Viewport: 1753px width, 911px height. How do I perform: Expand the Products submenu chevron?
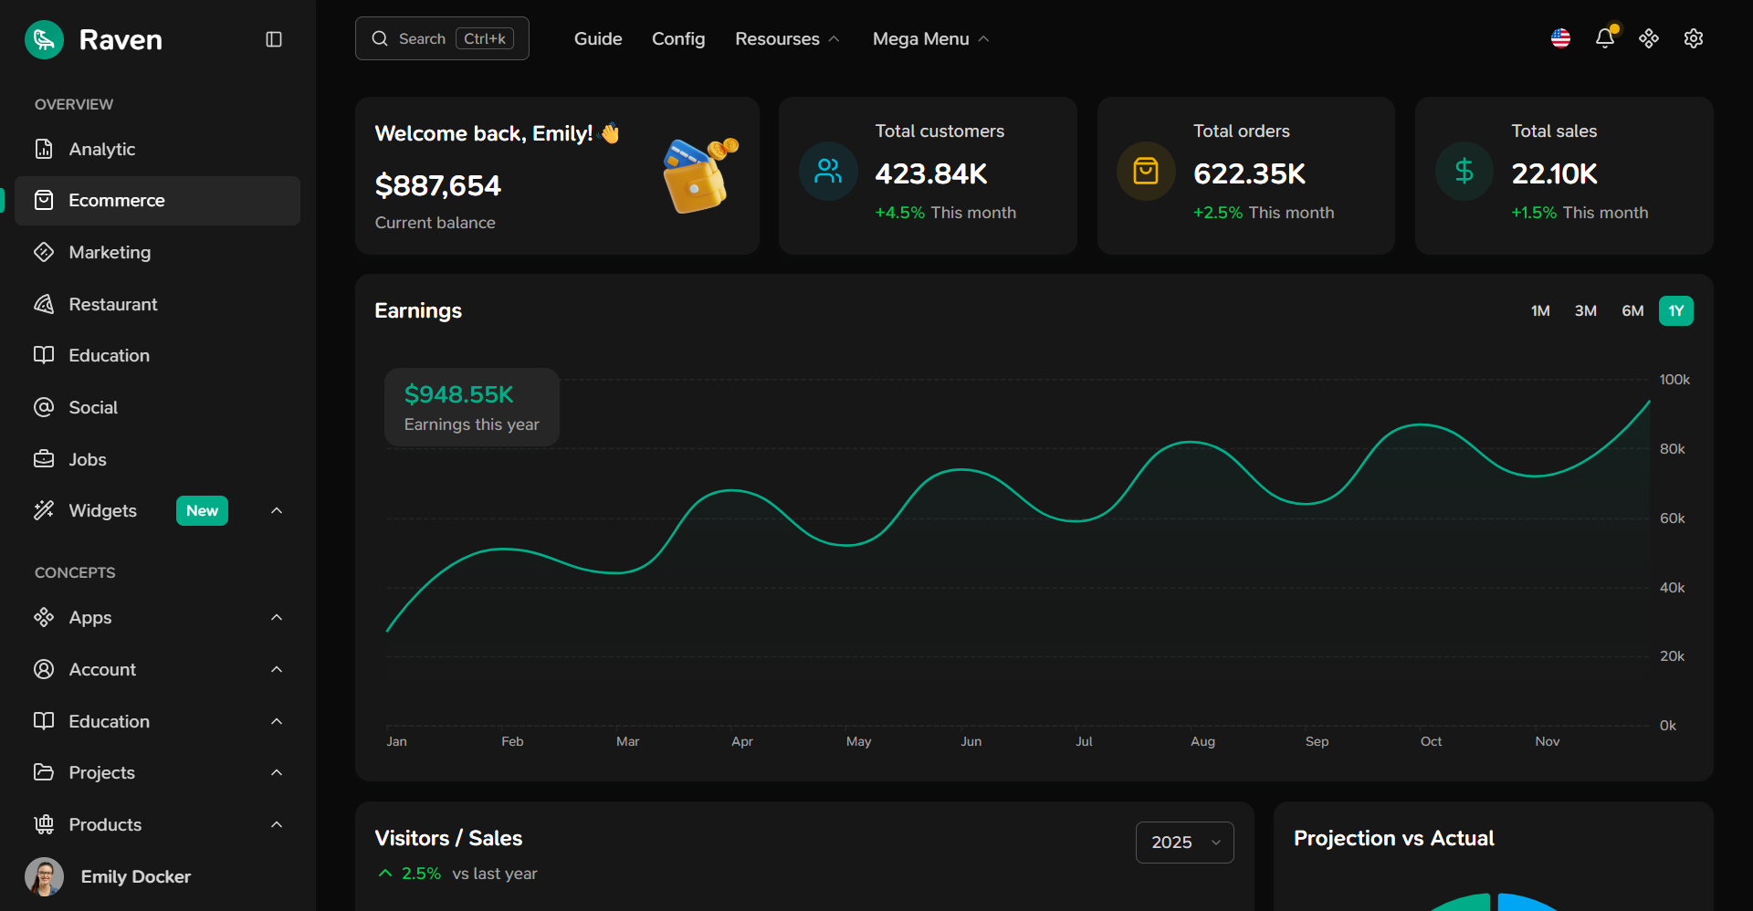click(277, 824)
